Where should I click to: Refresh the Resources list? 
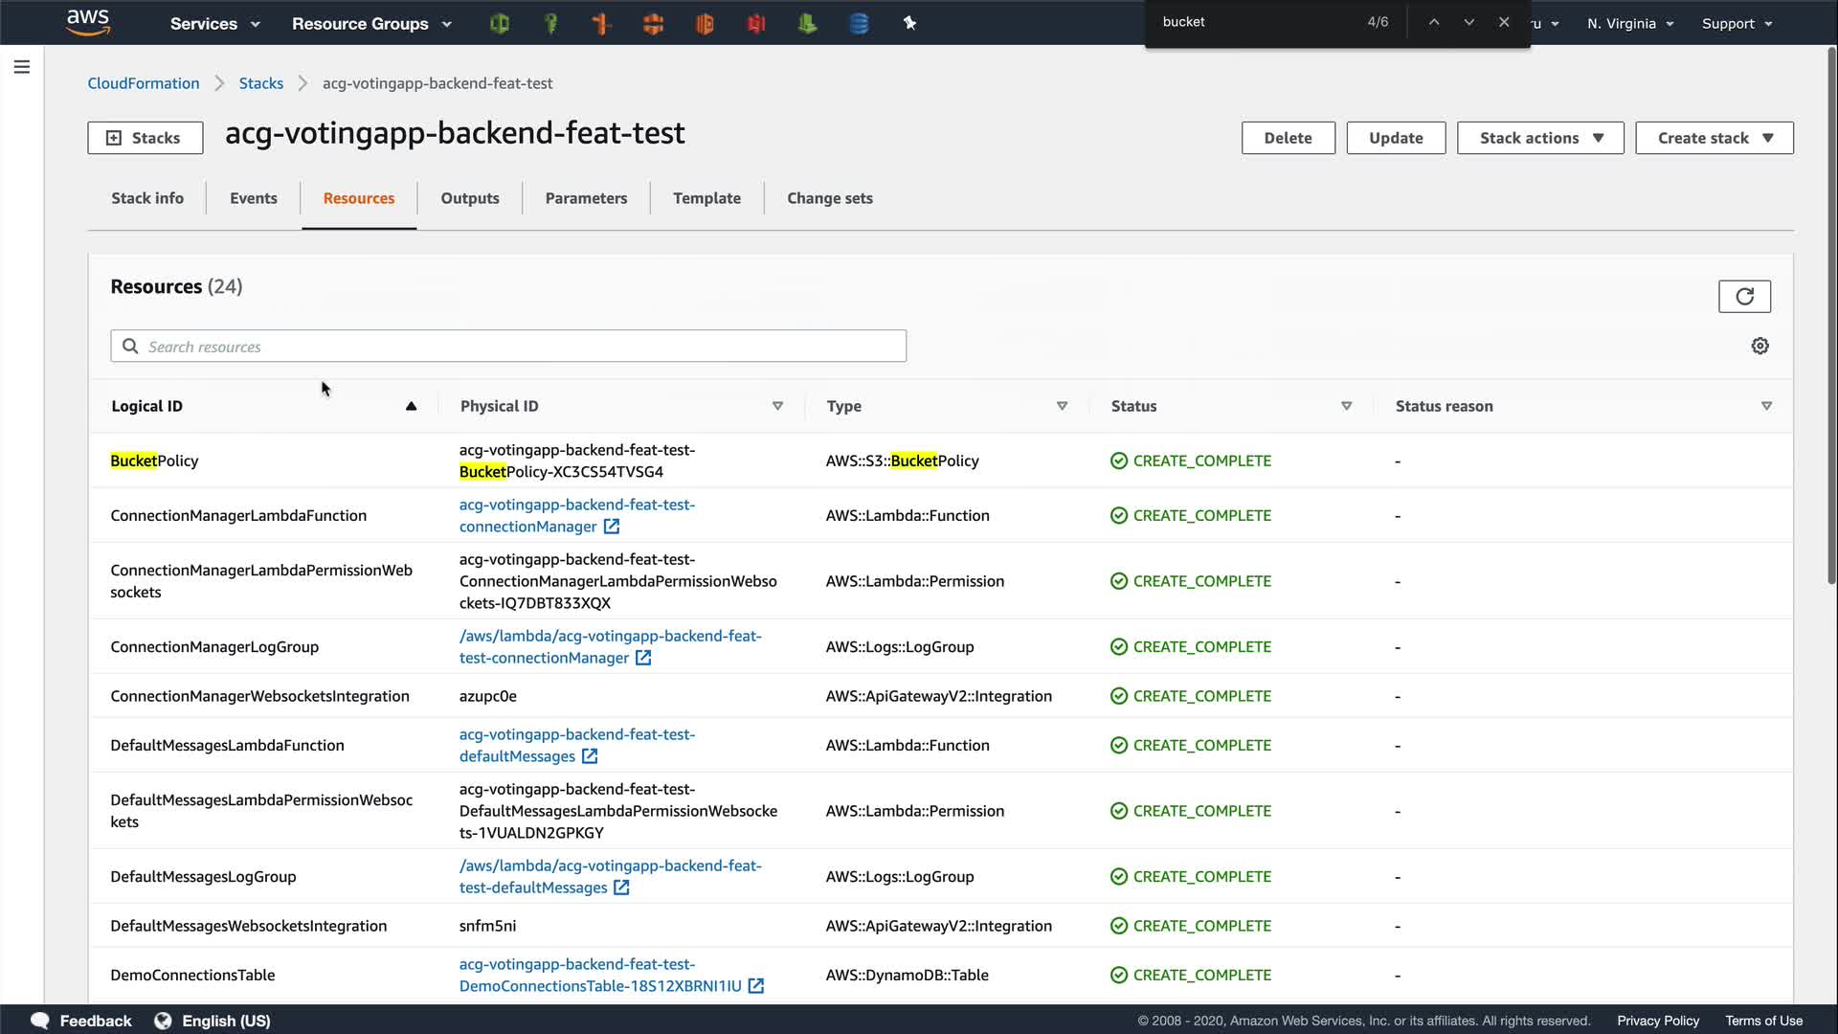coord(1743,297)
